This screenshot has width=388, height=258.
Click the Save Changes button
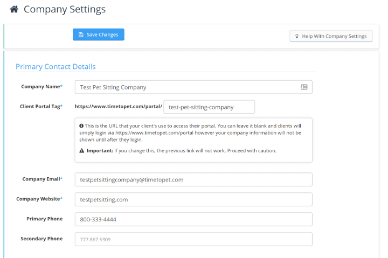pos(99,34)
